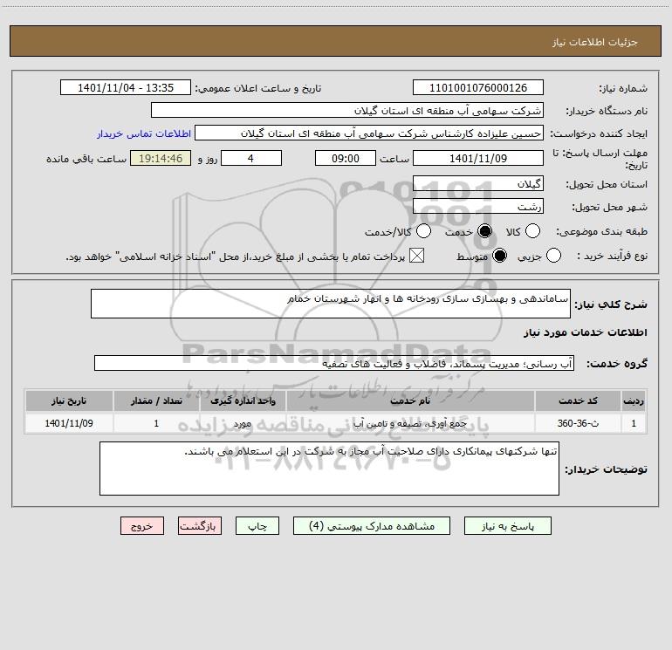Click the پاسخ به نیاز button

(508, 526)
